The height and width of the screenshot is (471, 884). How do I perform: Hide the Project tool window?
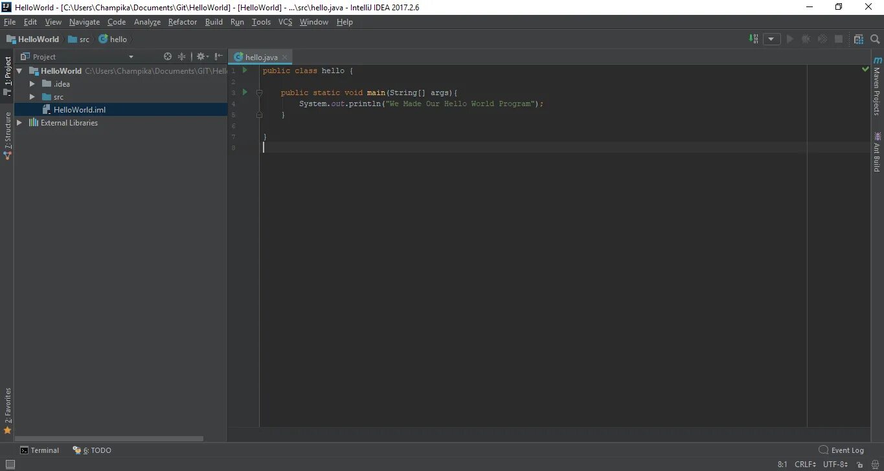coord(219,56)
